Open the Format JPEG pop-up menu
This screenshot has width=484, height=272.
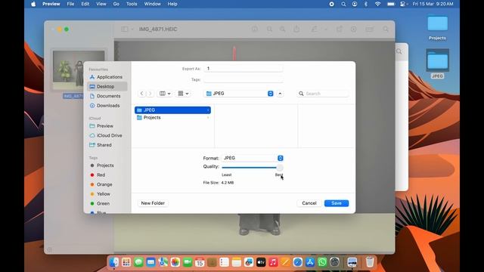(x=252, y=158)
